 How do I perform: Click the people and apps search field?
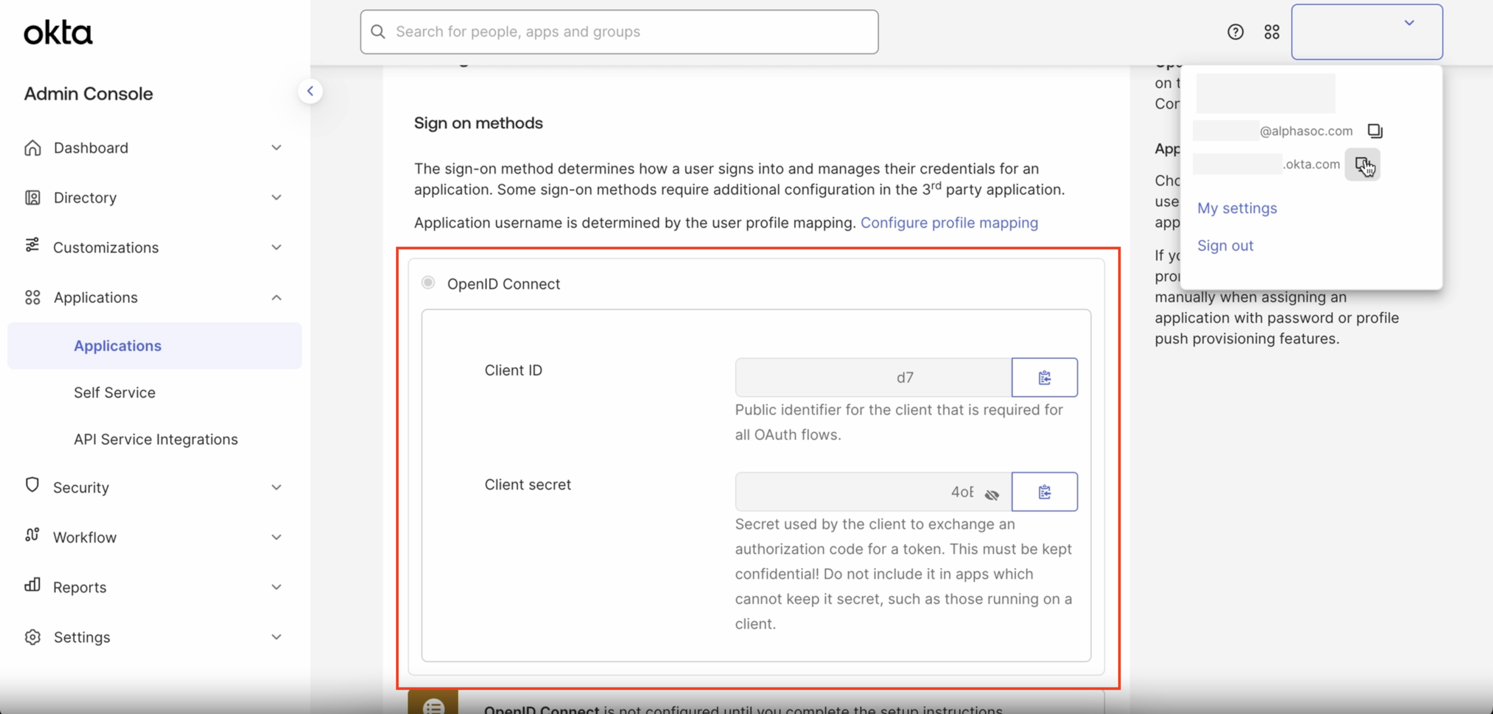tap(619, 32)
